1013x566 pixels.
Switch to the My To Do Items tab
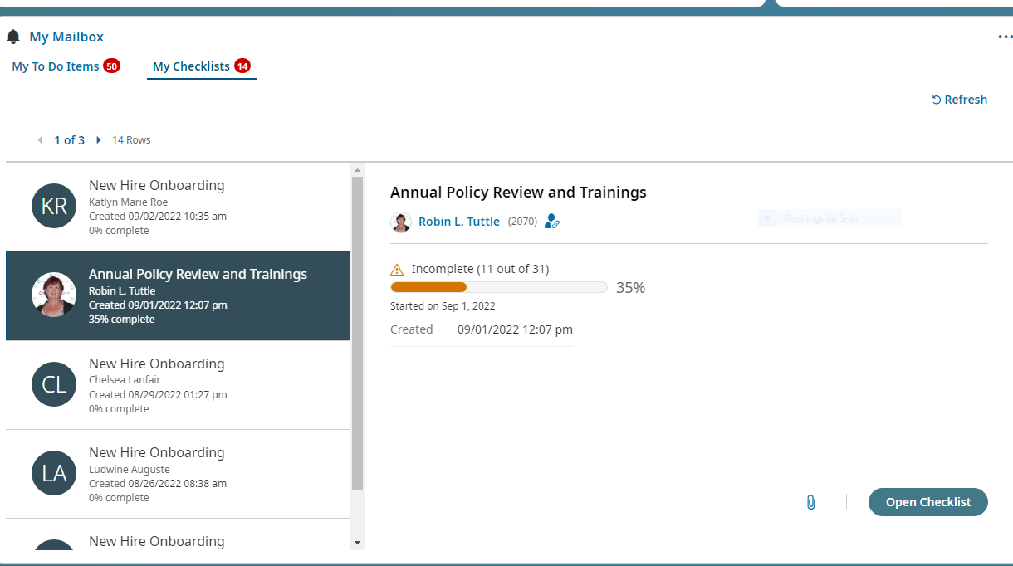click(56, 66)
